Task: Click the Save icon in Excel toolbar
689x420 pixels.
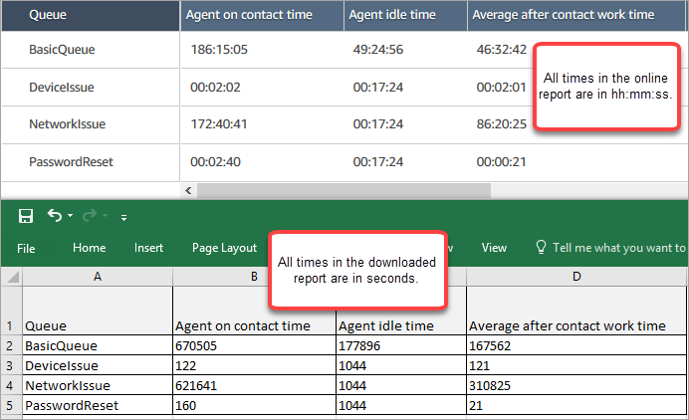Action: click(x=26, y=216)
